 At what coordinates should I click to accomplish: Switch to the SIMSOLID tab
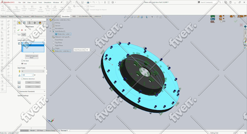97,16
